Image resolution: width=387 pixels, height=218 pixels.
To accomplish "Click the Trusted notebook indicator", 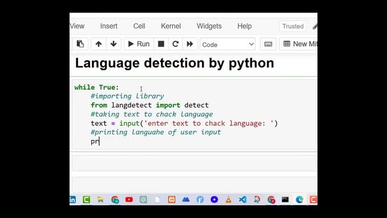I will 293,26.
